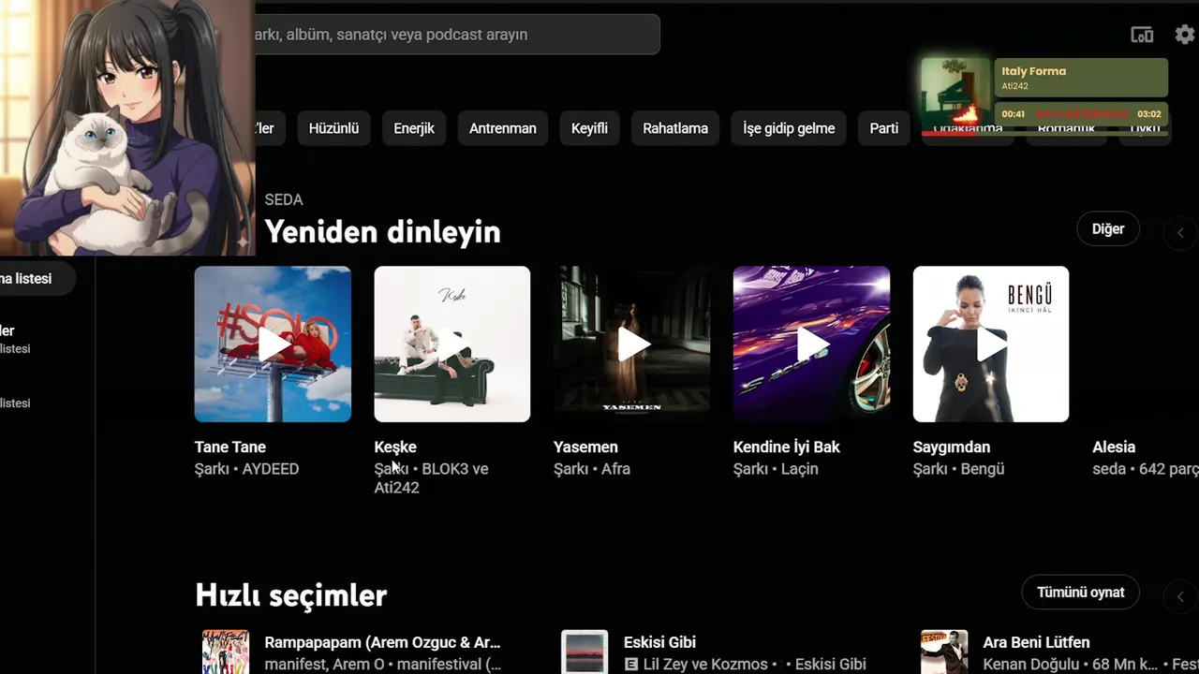Select the Keyifli mood chip

point(589,128)
